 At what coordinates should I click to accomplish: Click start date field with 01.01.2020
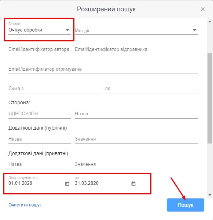pos(36,183)
